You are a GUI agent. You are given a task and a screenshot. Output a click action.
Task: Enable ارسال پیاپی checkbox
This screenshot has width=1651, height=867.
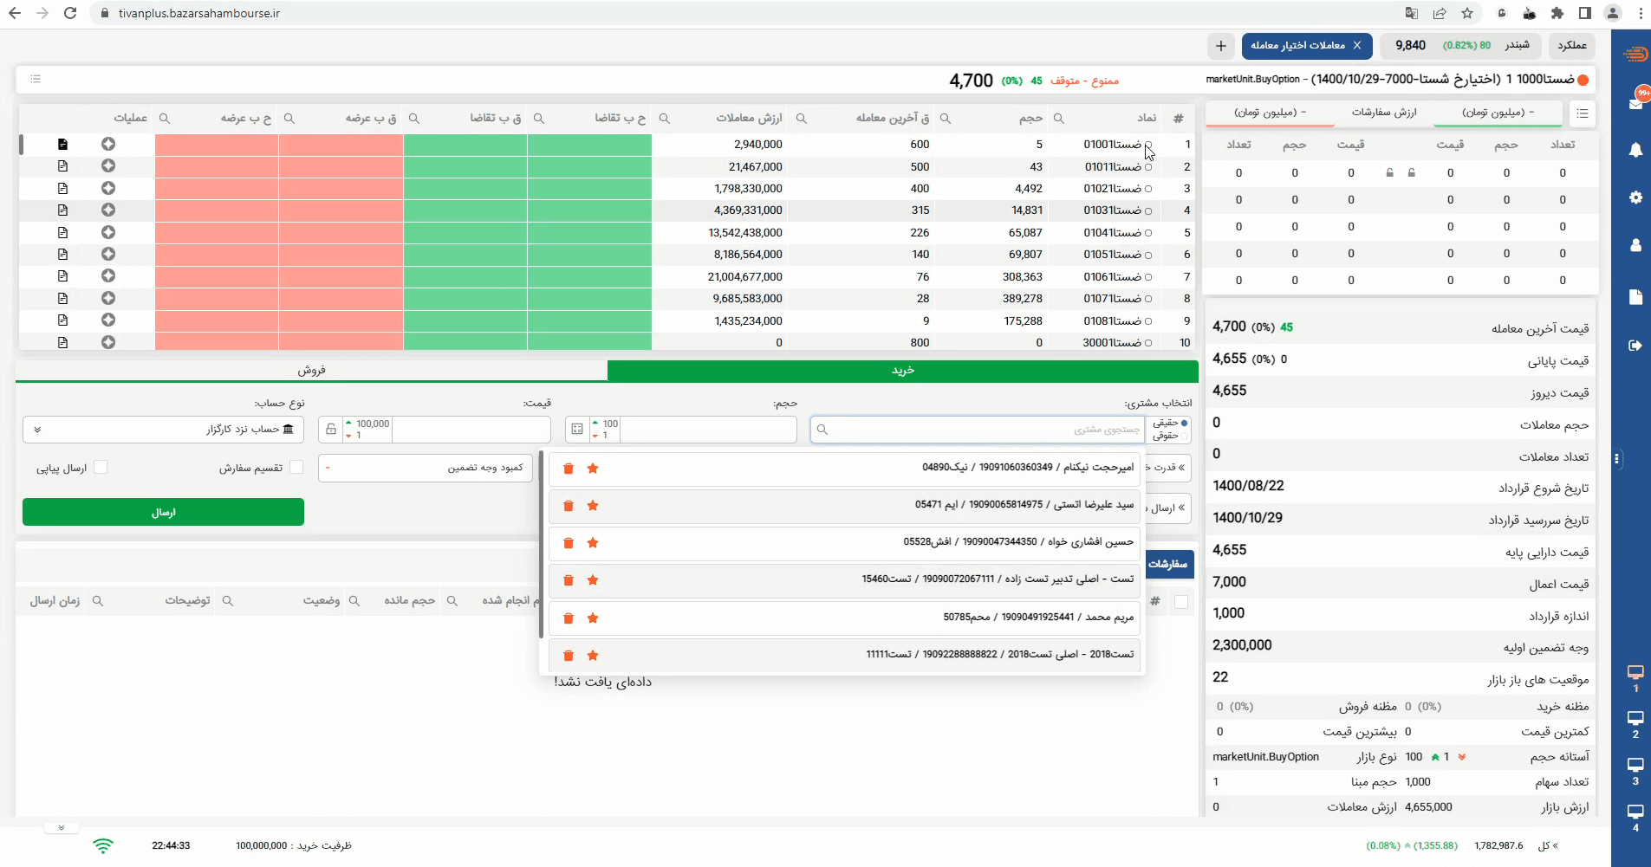[x=101, y=467]
